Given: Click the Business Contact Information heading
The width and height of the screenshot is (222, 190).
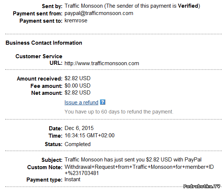Looking at the screenshot, I should click(44, 43).
